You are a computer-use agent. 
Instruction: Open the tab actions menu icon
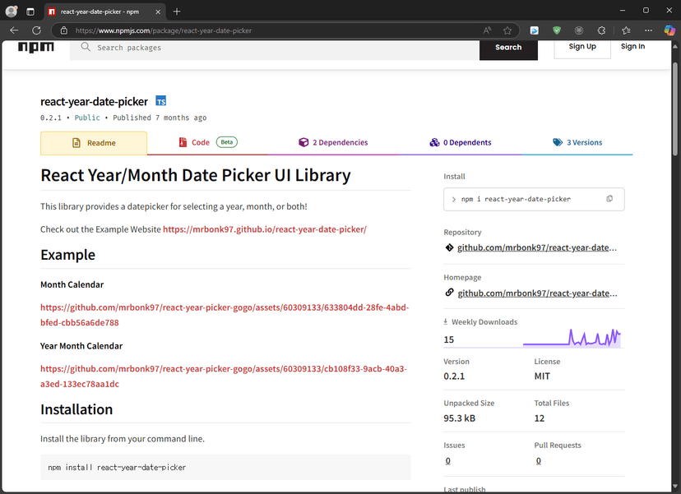(30, 12)
